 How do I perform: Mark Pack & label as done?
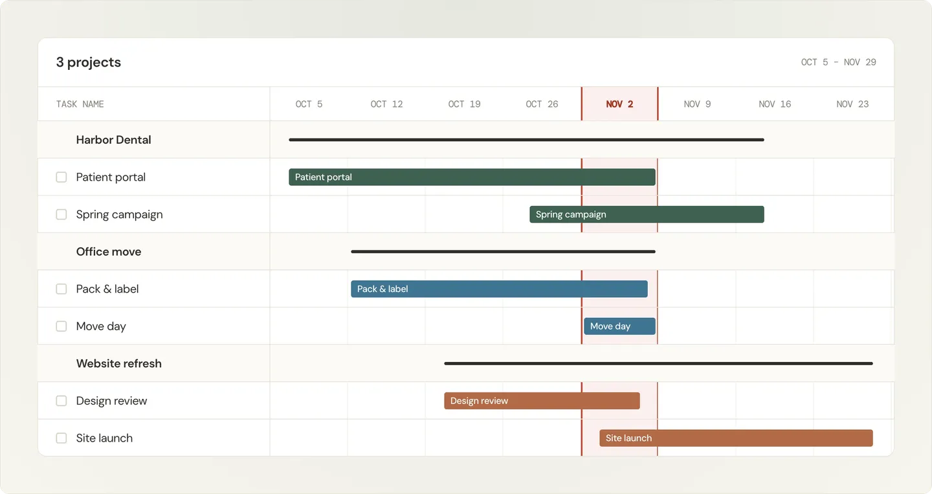coord(61,289)
